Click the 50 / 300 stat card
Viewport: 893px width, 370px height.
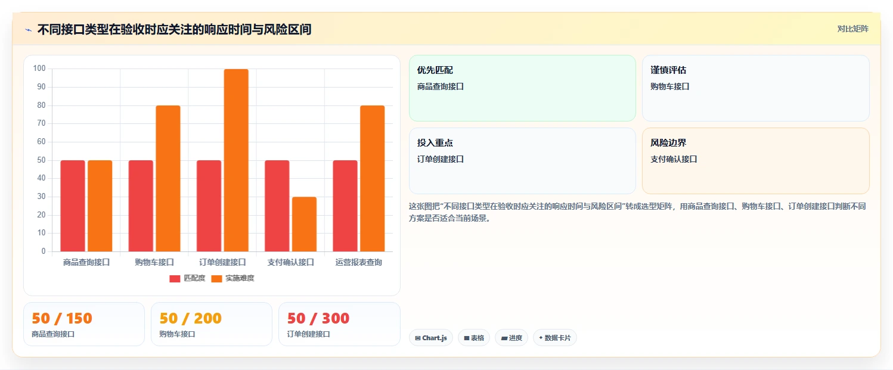pyautogui.click(x=339, y=324)
